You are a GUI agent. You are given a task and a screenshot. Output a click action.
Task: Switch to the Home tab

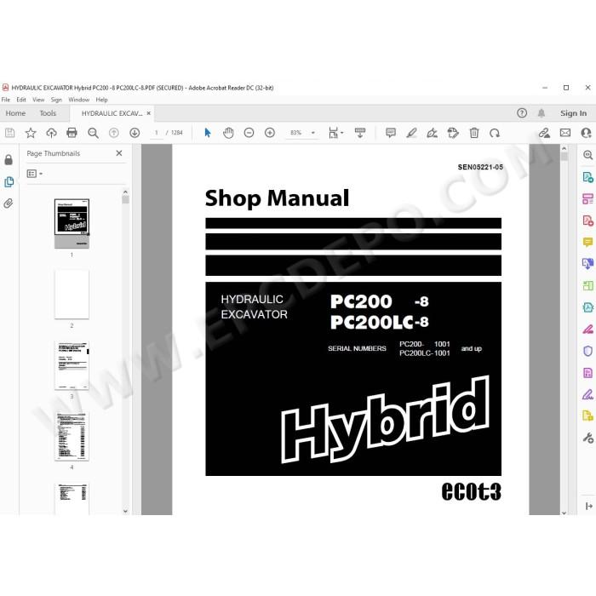pyautogui.click(x=15, y=113)
